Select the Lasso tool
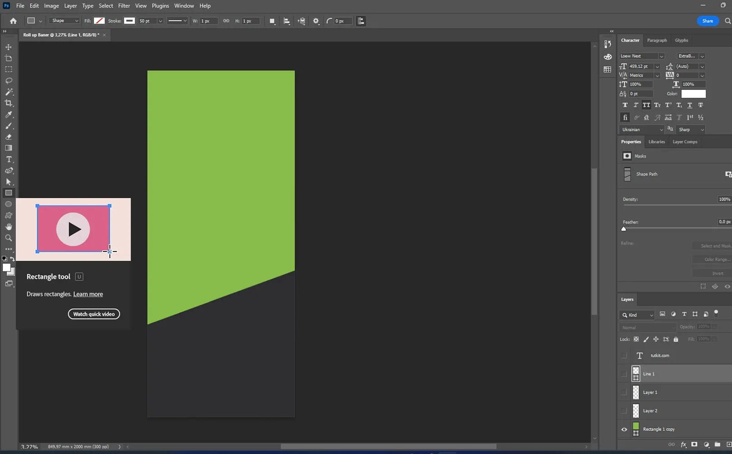The image size is (732, 454). (9, 81)
